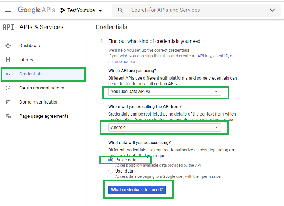The image size is (284, 206).
Task: Click the search magnifier icon
Action: point(120,10)
